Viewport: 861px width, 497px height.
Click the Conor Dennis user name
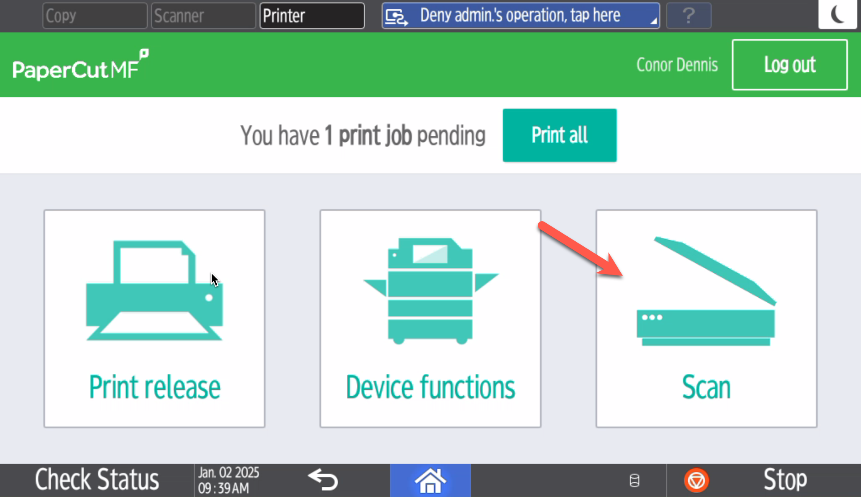tap(677, 65)
